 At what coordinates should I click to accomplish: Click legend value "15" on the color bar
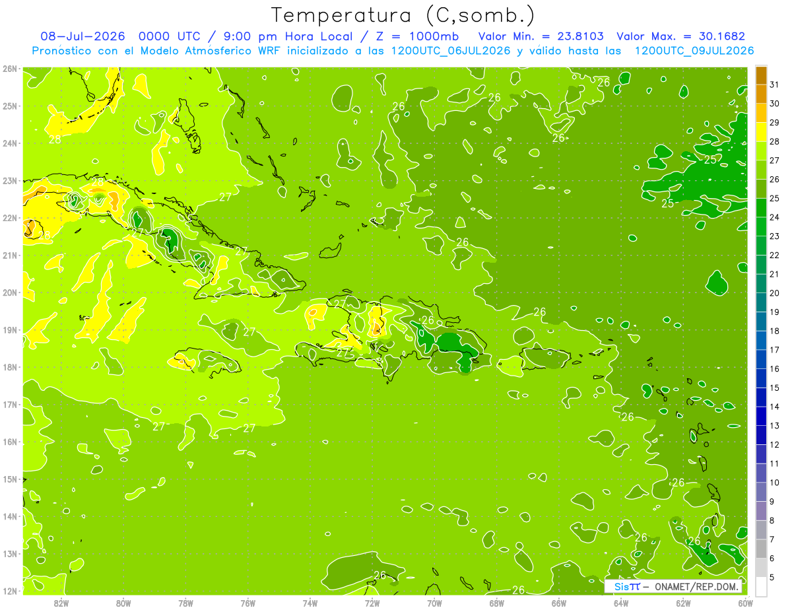click(775, 388)
